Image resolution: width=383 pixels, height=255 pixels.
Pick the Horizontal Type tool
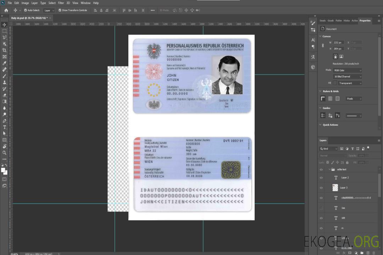(x=5, y=127)
